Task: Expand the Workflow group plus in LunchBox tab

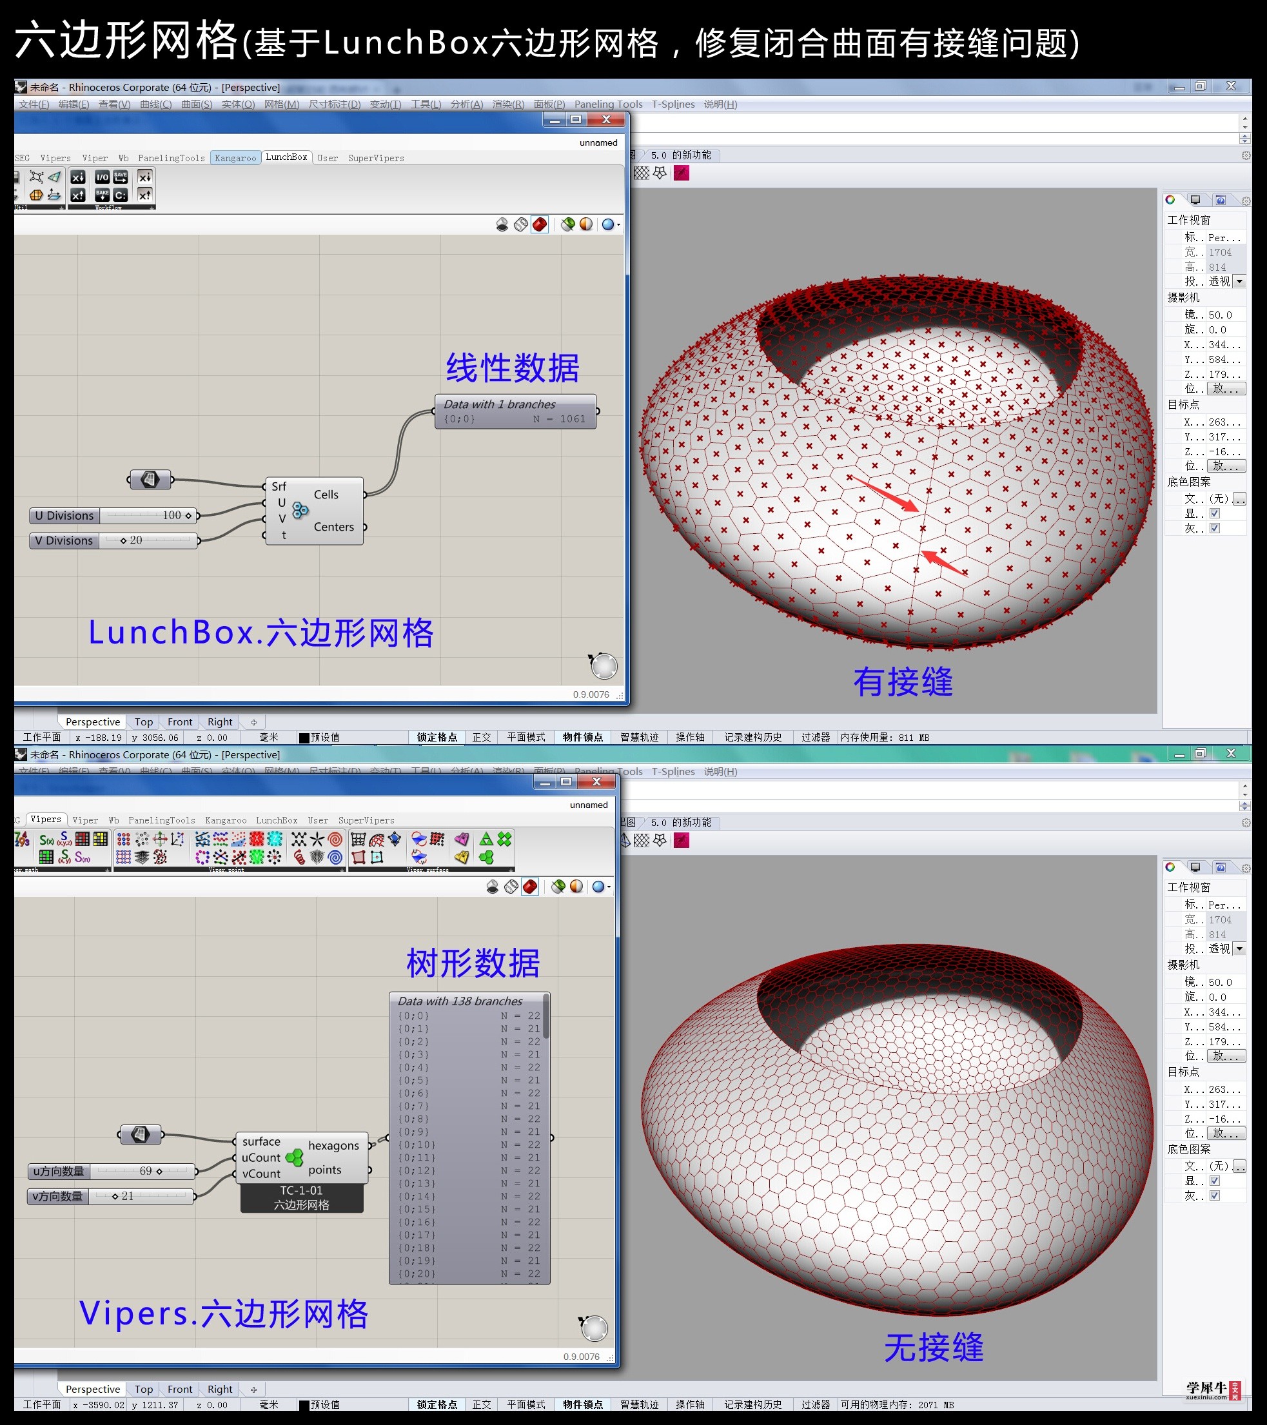Action: pos(152,208)
